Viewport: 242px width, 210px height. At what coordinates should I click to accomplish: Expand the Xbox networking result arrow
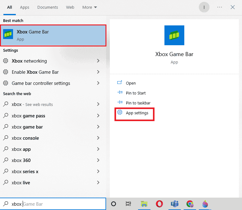point(98,61)
